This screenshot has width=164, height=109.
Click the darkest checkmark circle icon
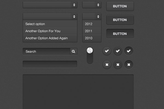pyautogui.click(x=129, y=51)
